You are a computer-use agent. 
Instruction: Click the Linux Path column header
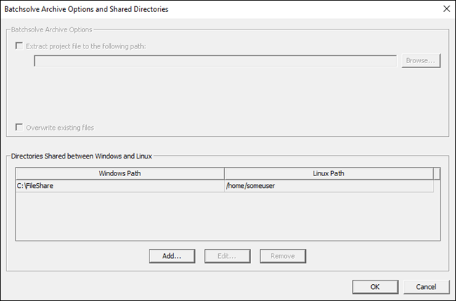pyautogui.click(x=328, y=173)
